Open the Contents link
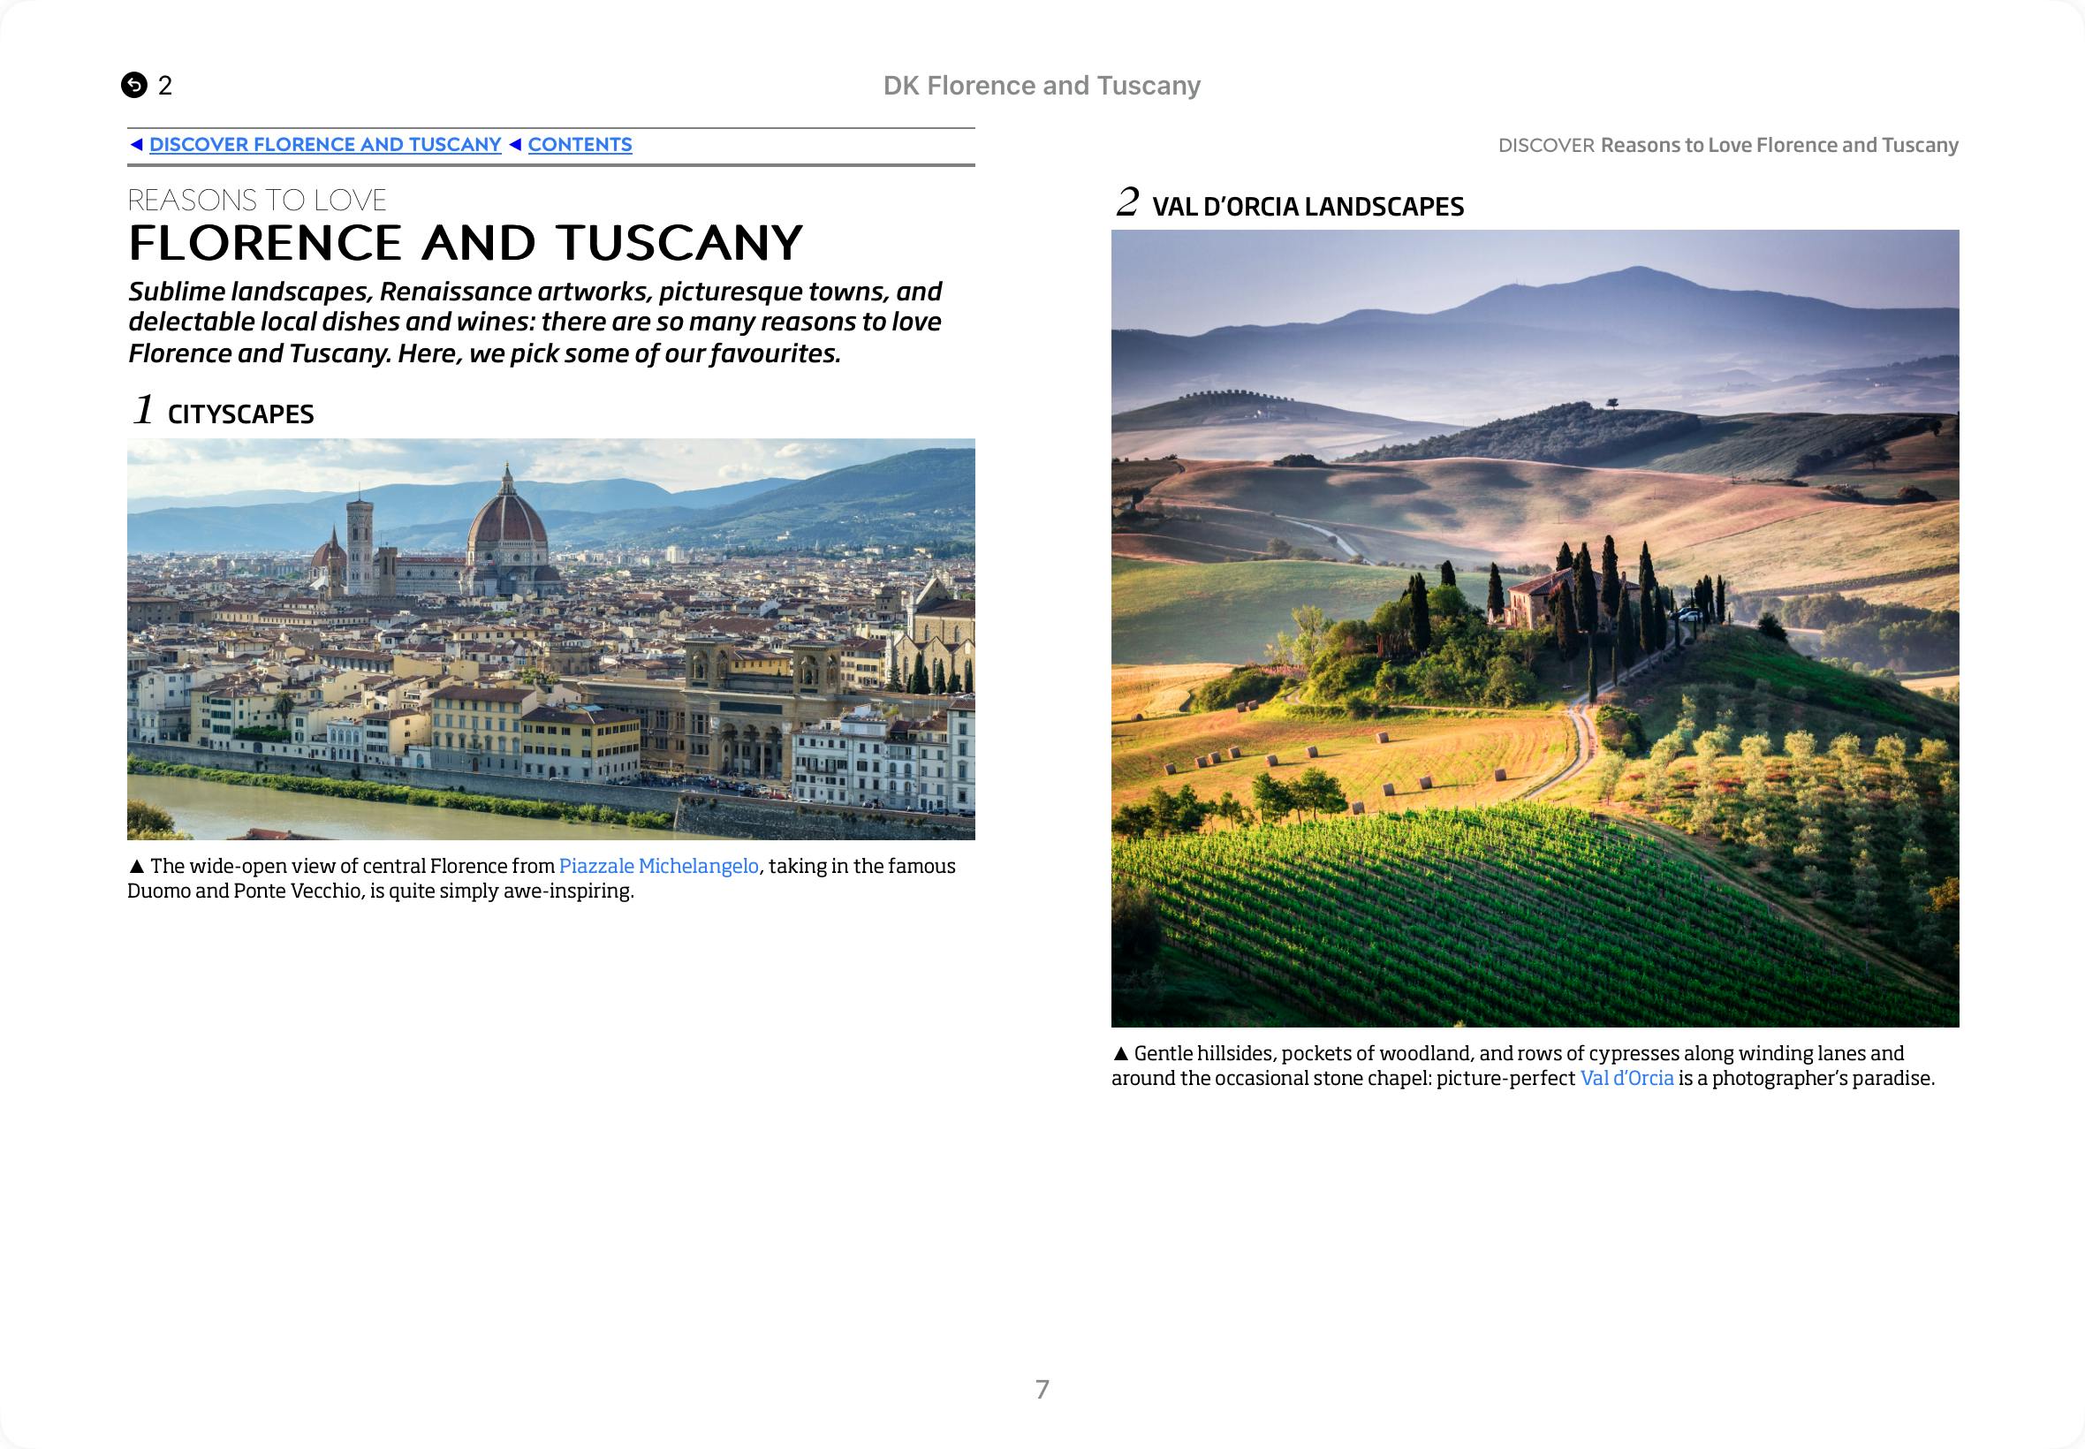 coord(579,144)
